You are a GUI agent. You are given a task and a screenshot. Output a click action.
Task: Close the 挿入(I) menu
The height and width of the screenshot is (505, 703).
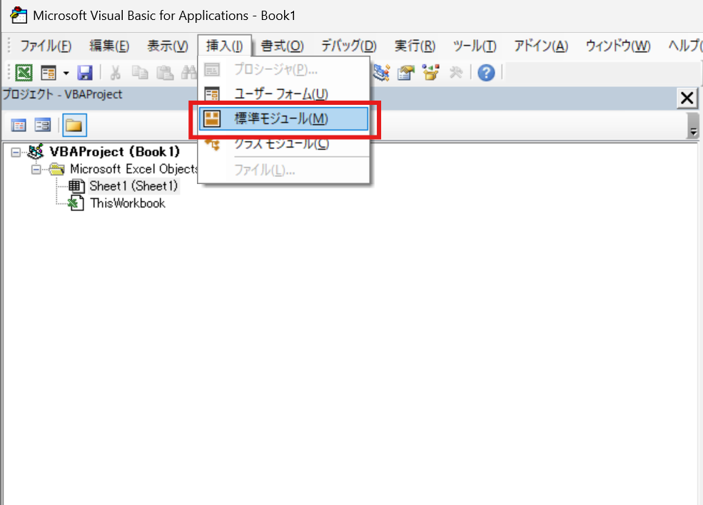coord(224,46)
